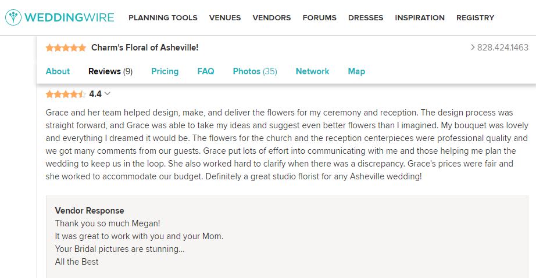Go to the Registry page
The height and width of the screenshot is (278, 536).
pyautogui.click(x=475, y=17)
